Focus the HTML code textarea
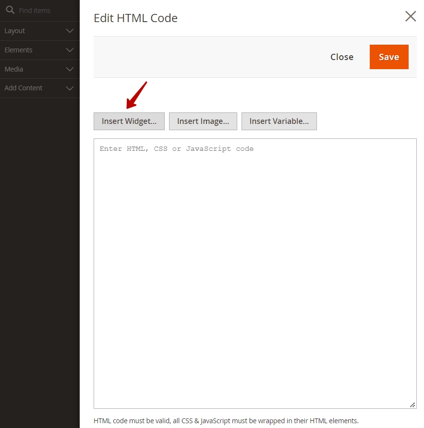The image size is (424, 428). [255, 273]
